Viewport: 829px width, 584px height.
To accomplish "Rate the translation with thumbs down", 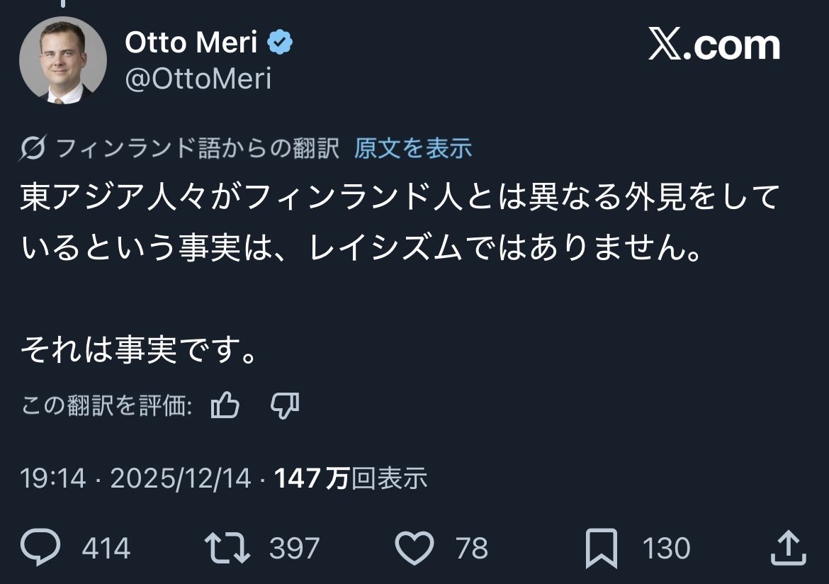I will click(285, 406).
